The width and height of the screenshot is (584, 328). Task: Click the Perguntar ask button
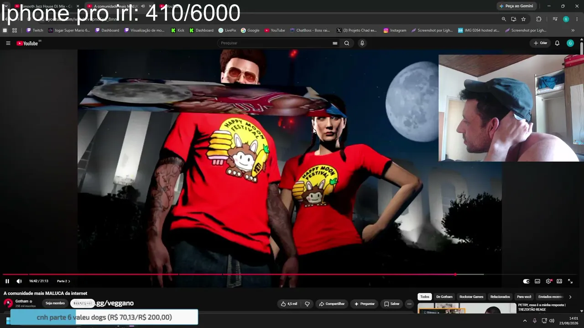[365, 304]
